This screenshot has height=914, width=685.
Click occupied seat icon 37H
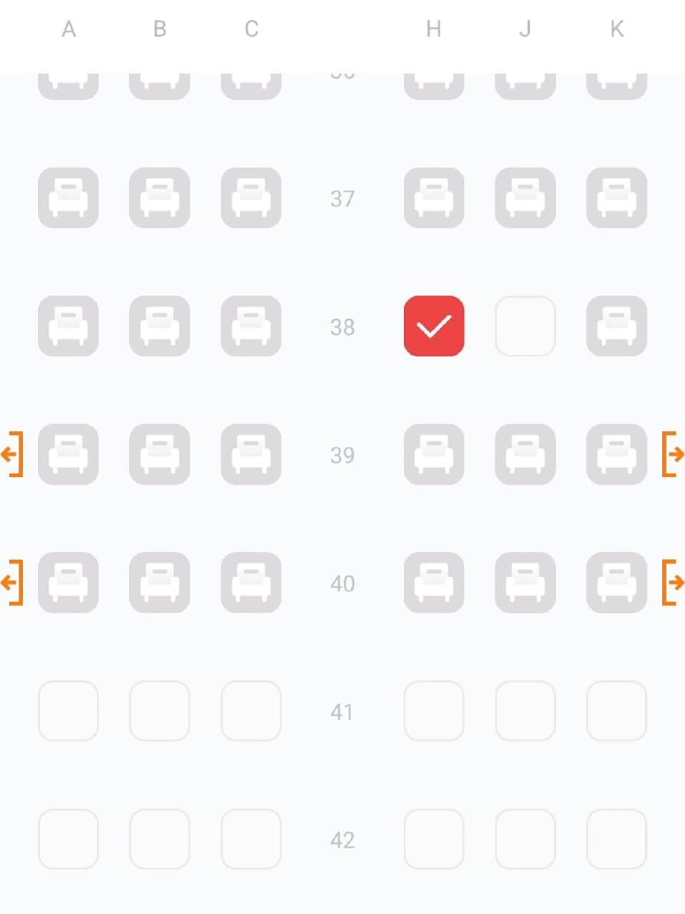click(434, 198)
